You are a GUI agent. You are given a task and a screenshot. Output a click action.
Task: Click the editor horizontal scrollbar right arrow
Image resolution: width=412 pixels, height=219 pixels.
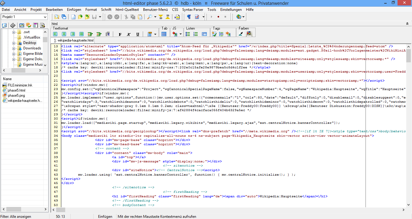coord(403,209)
